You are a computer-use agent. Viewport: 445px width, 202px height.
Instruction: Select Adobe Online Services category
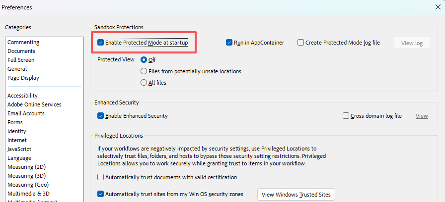click(34, 104)
